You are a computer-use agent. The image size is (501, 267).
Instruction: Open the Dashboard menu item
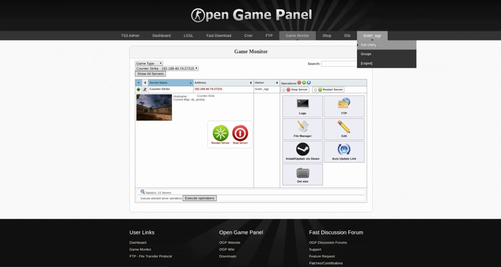(x=161, y=36)
